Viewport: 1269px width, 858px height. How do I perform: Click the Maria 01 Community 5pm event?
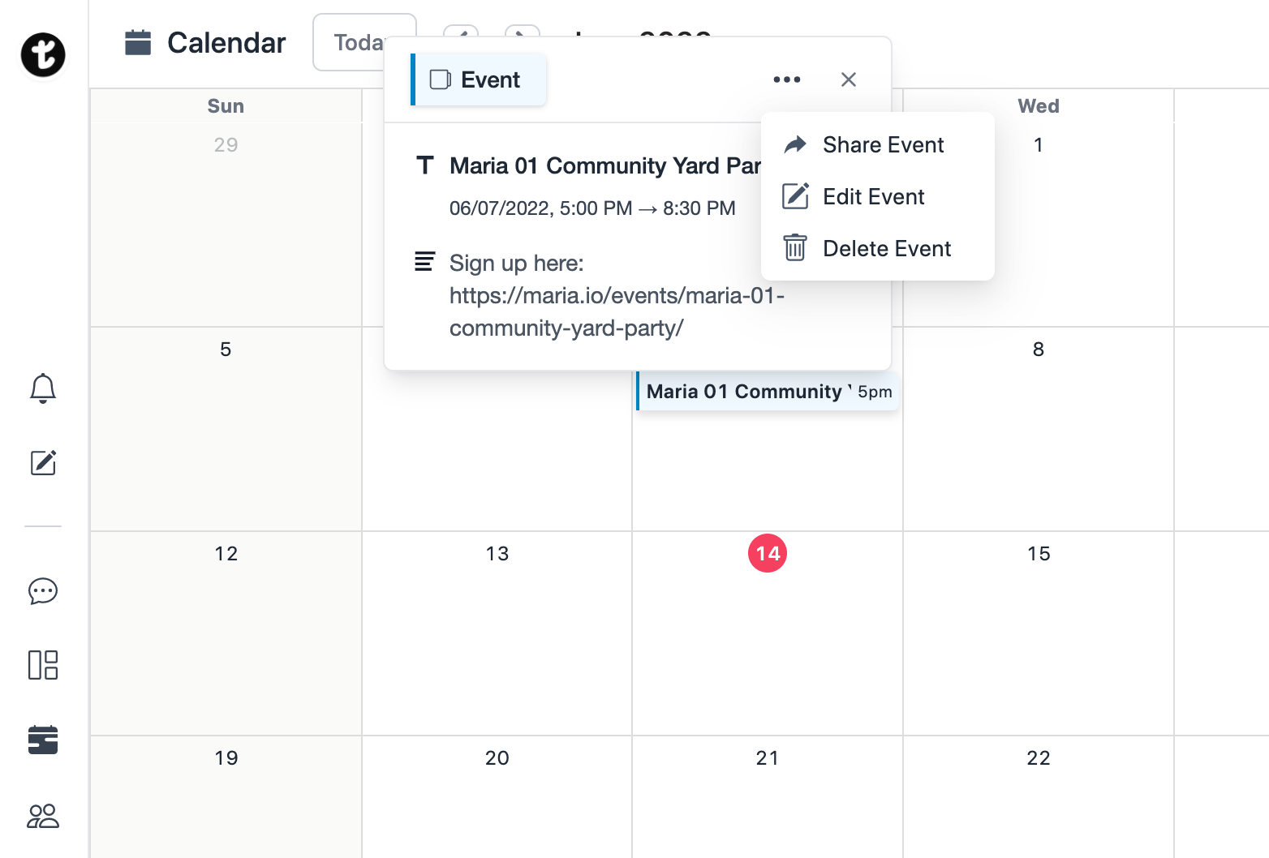(x=767, y=392)
